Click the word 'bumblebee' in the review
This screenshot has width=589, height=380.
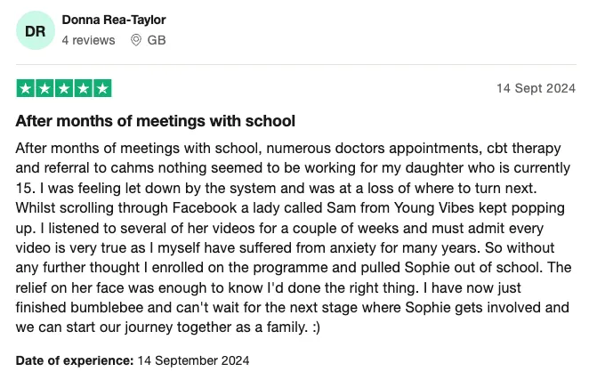click(x=107, y=307)
